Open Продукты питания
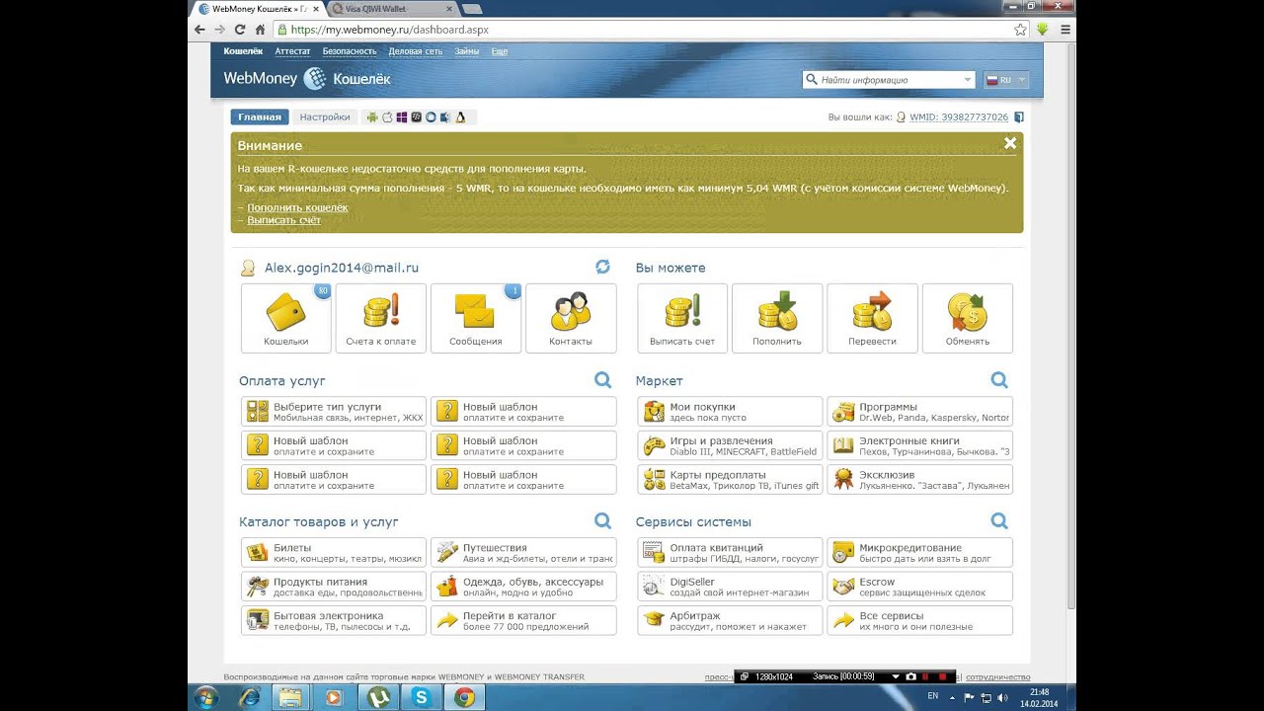Screen dimensions: 1264x711 (x=334, y=587)
